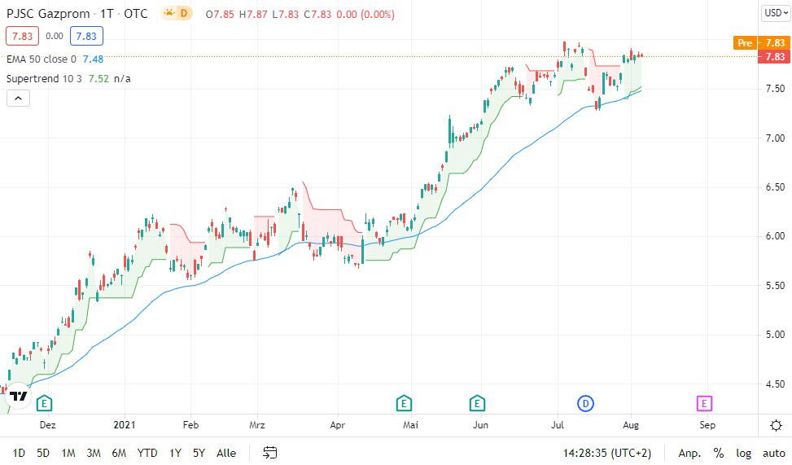792x465 pixels.
Task: Click the C7.83 close value in header
Action: [317, 14]
